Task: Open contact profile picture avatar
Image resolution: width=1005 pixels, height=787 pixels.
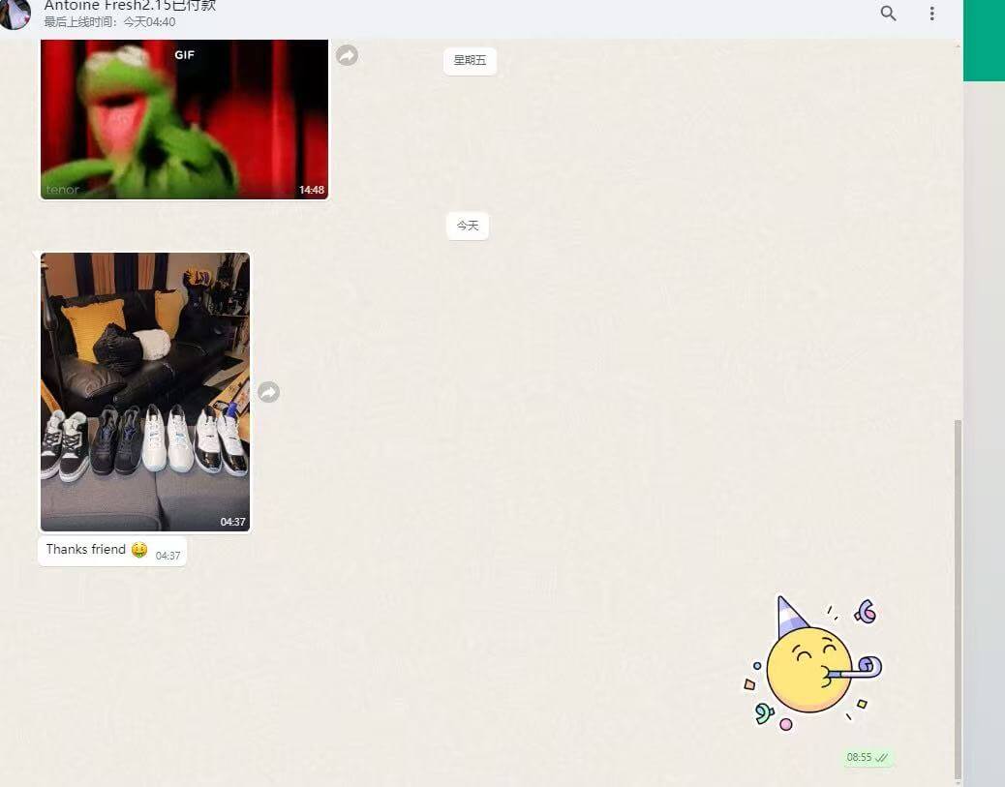Action: (x=15, y=15)
